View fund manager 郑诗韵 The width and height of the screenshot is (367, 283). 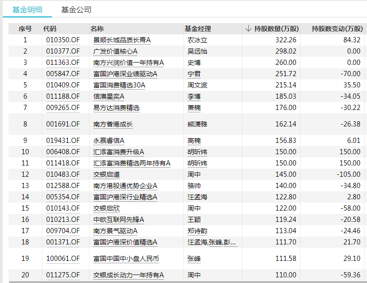(x=197, y=231)
